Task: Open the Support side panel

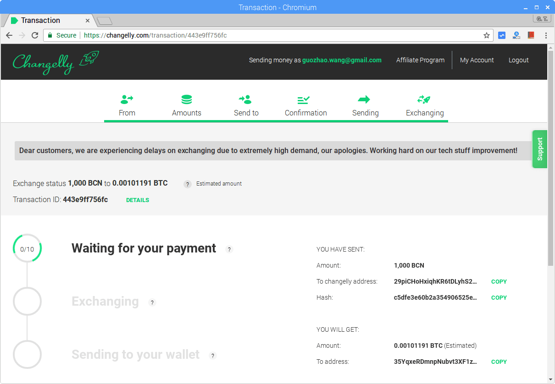Action: pyautogui.click(x=539, y=149)
